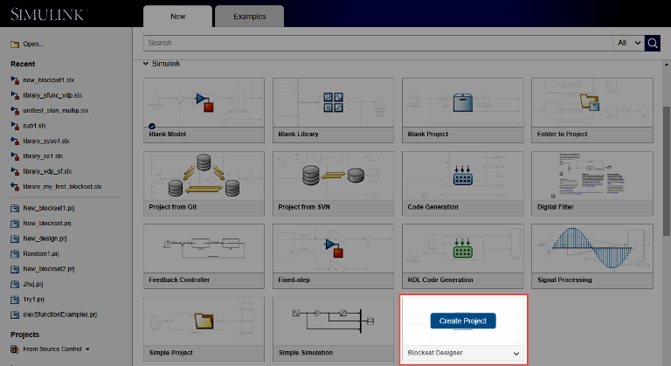Screen dimensions: 671x366
Task: Click the New_blockset1.prj project icon
Action: [15, 208]
